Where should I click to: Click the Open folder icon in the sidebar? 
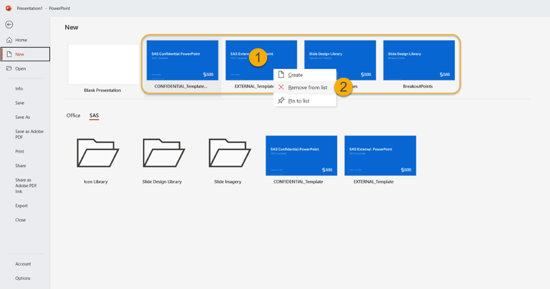(x=9, y=69)
